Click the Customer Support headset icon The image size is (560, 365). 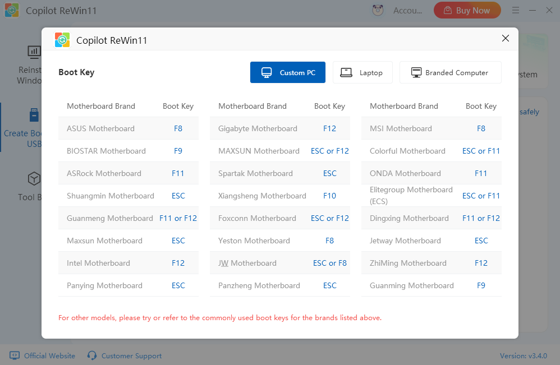[92, 355]
